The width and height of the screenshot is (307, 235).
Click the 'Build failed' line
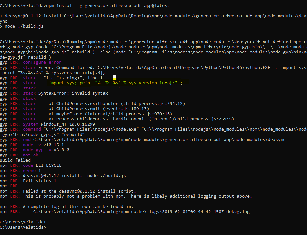pyautogui.click(x=15, y=160)
